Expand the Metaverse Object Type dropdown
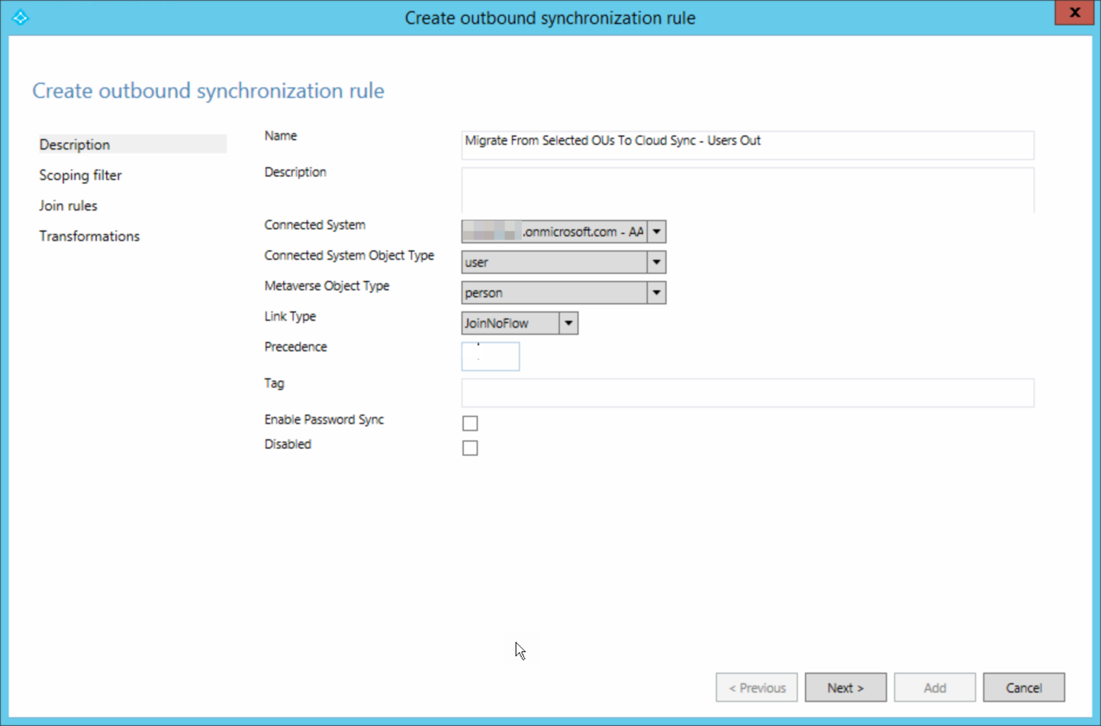The width and height of the screenshot is (1101, 726). pyautogui.click(x=657, y=292)
